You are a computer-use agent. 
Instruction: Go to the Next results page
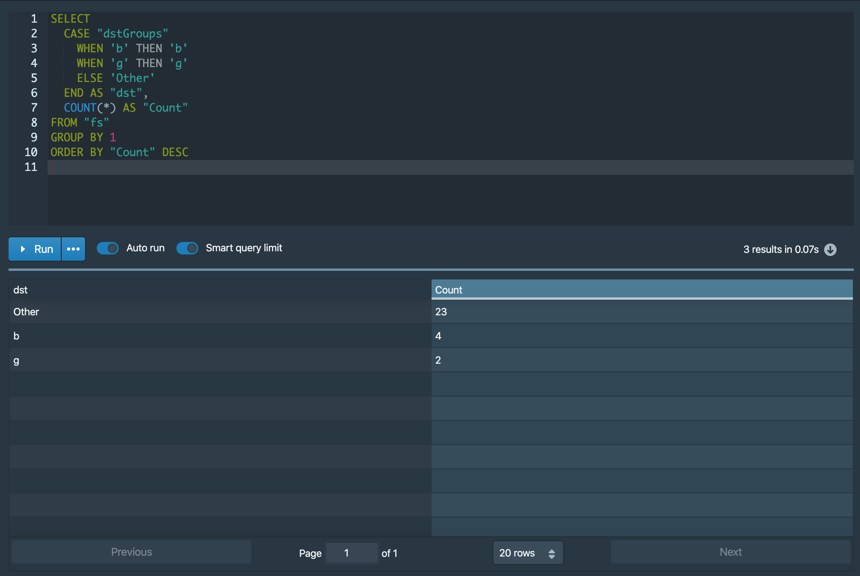730,552
